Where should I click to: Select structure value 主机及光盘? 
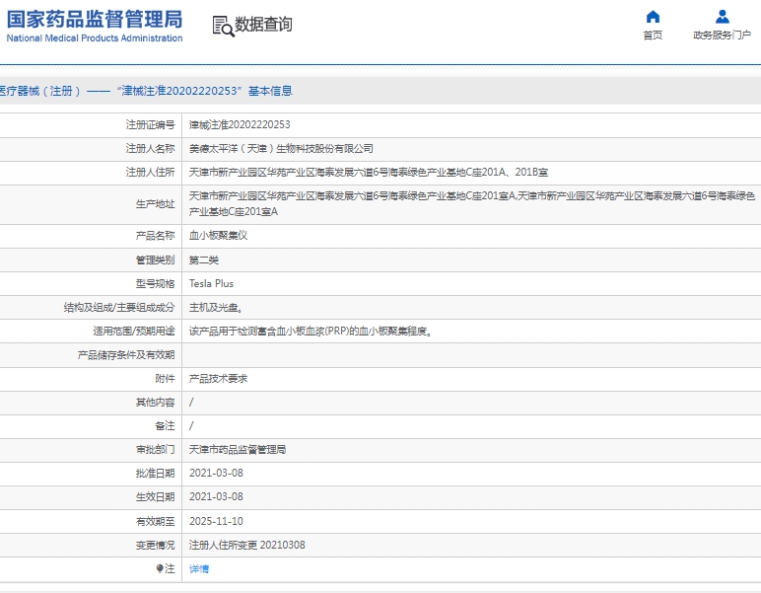point(216,308)
